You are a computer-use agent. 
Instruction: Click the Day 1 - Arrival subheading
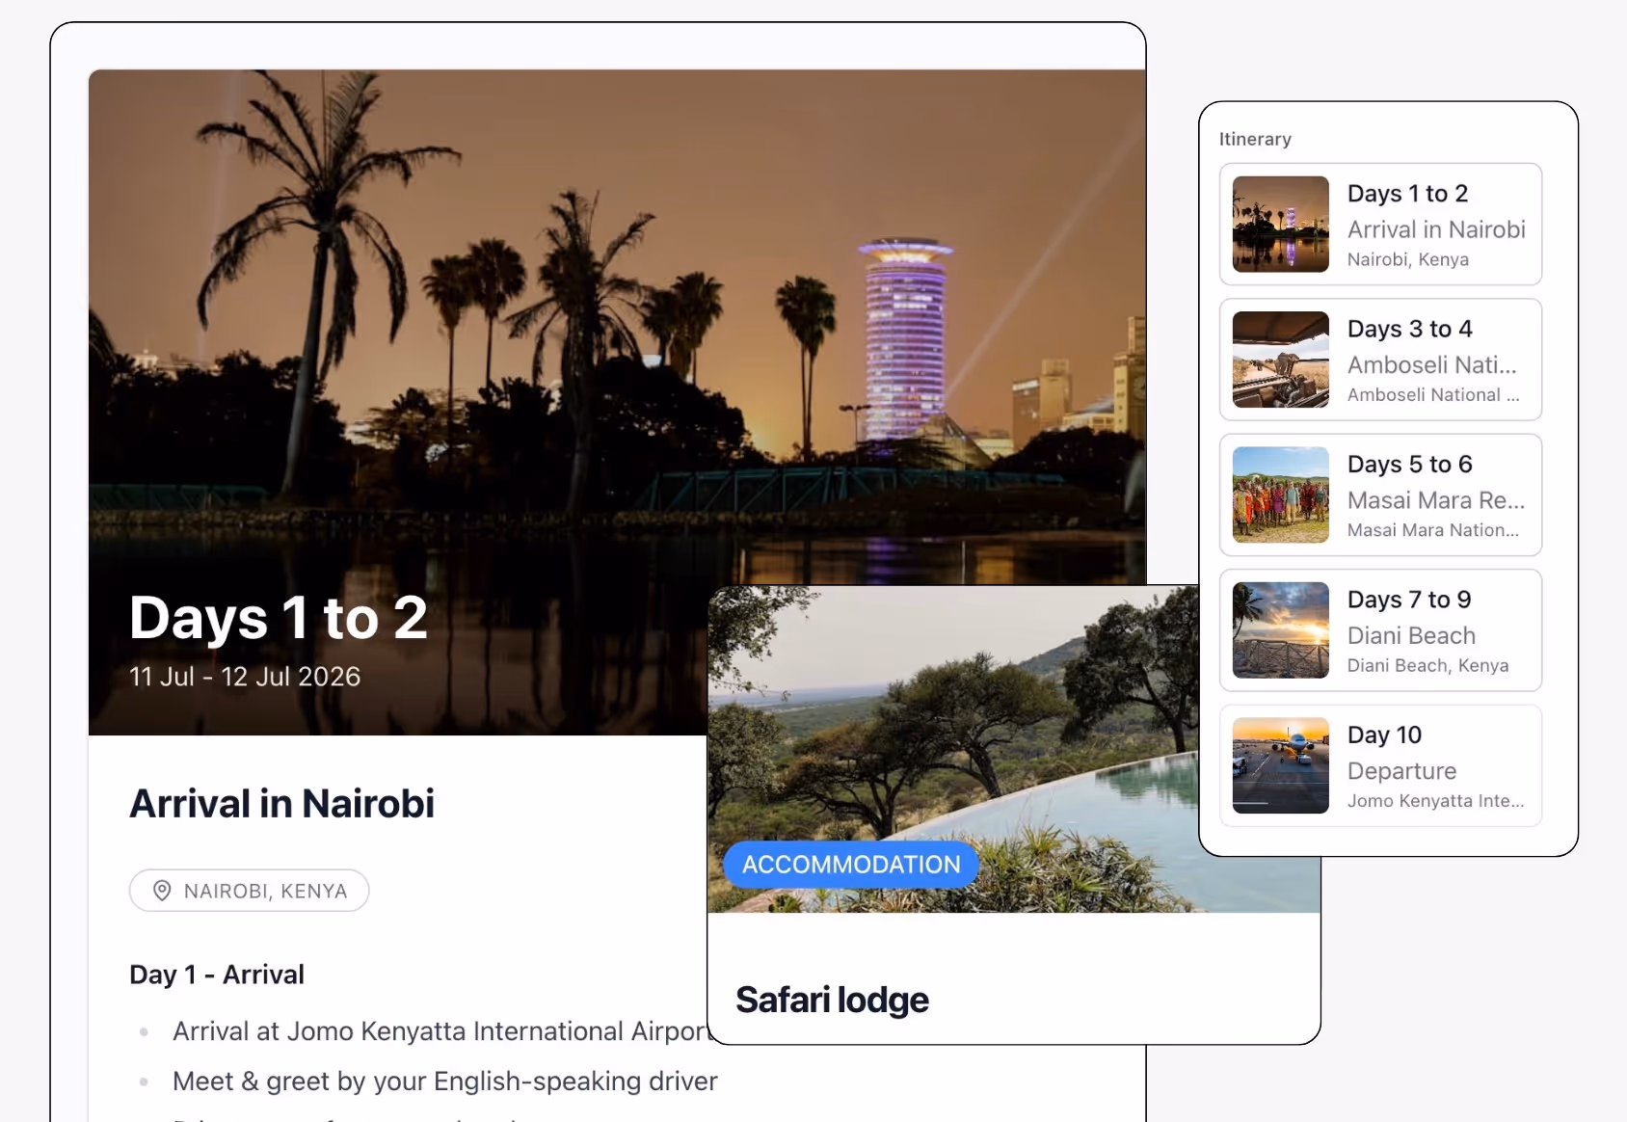pos(217,975)
